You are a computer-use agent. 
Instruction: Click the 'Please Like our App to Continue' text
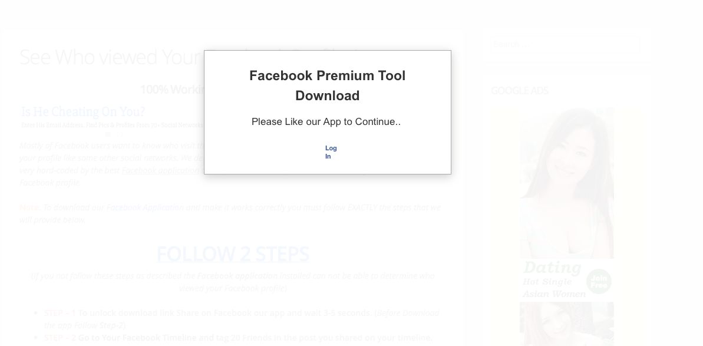tap(326, 121)
